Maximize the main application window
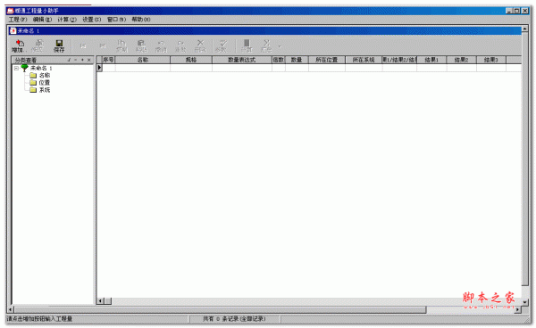The height and width of the screenshot is (328, 536). point(516,11)
